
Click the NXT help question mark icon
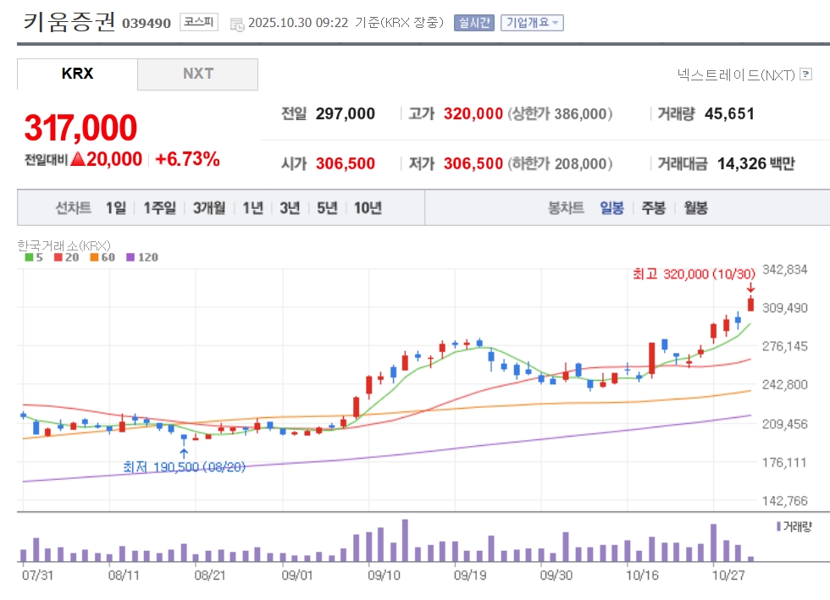[805, 74]
